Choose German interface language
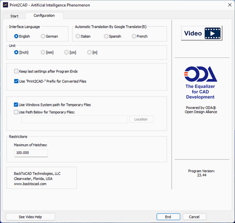235x223 pixels. (x=43, y=36)
